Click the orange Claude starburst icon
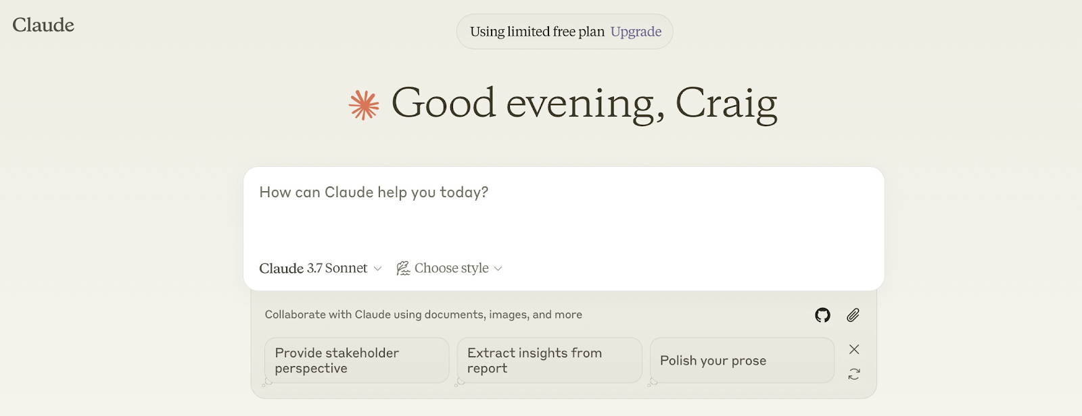This screenshot has width=1082, height=416. (364, 105)
